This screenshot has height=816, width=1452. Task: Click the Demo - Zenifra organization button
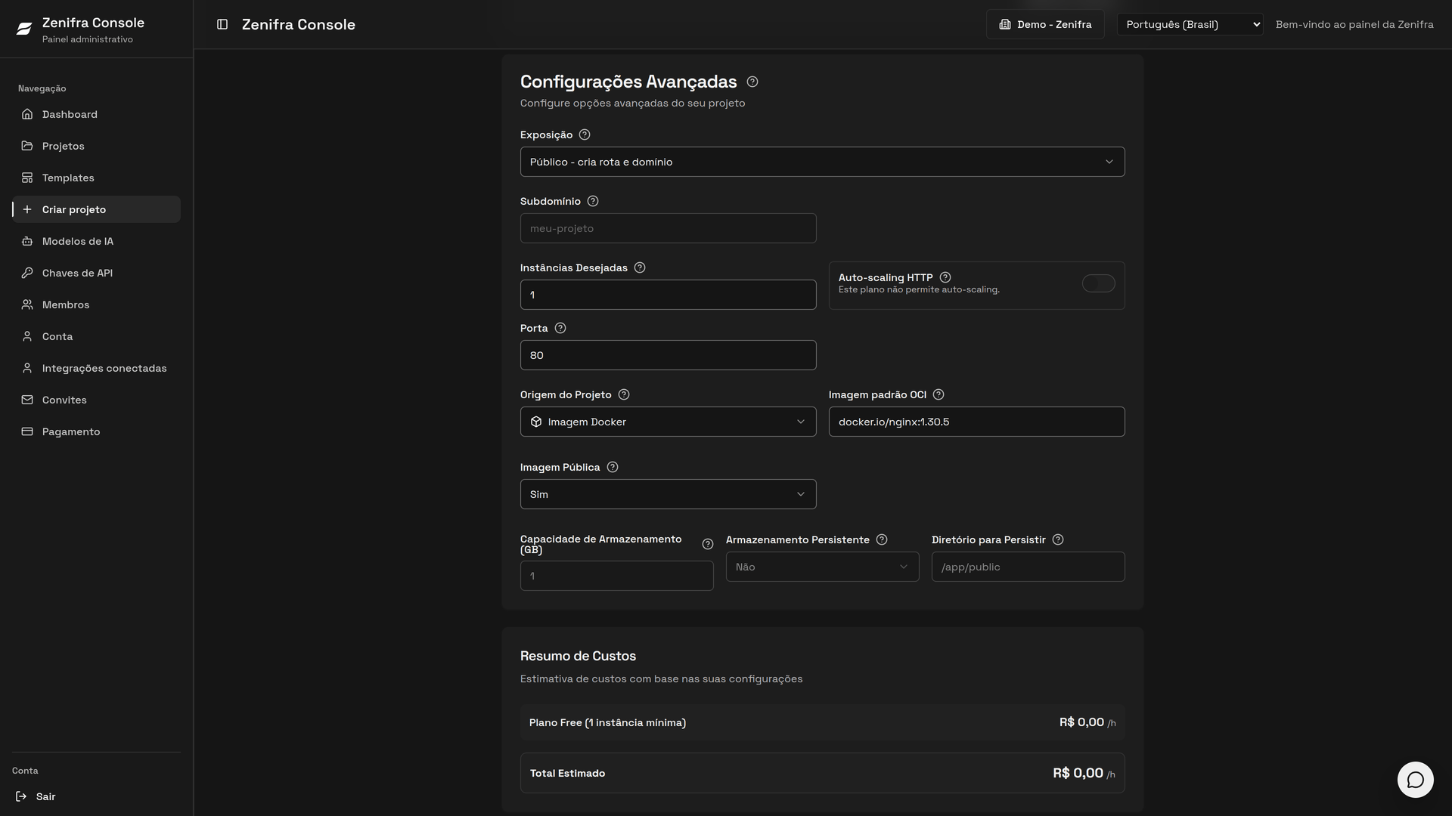tap(1045, 24)
